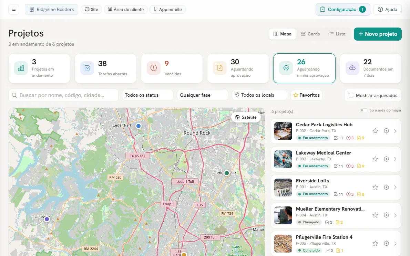The image size is (410, 256).
Task: Center map on Pflugerville Fire Station 4
Action: pos(386,244)
